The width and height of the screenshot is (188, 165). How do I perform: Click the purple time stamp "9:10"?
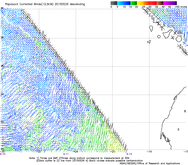click(x=3, y=154)
